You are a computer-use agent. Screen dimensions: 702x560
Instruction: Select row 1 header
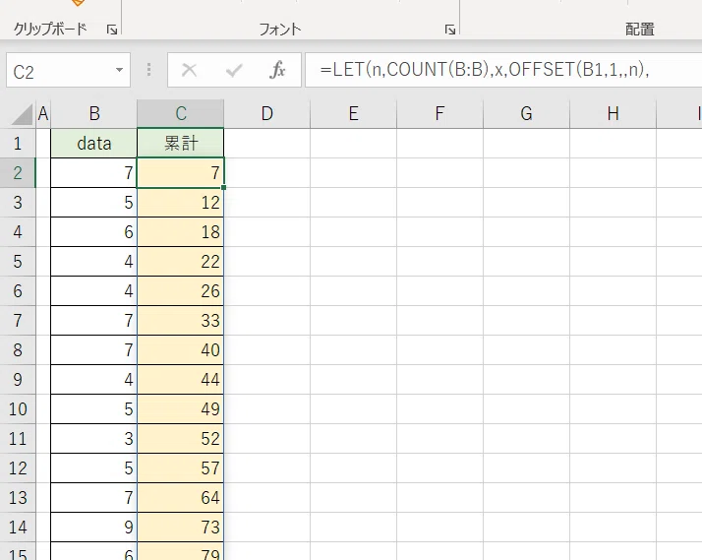point(18,144)
